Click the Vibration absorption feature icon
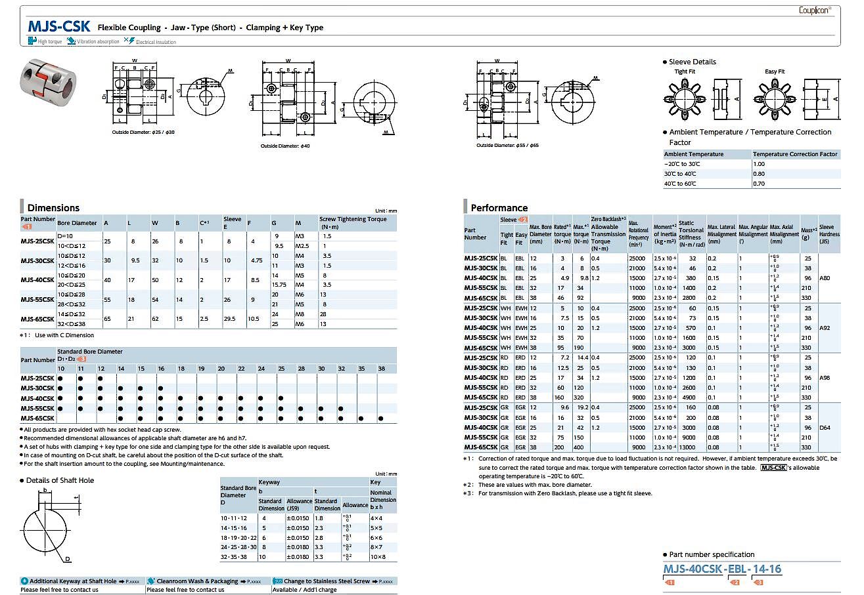864x595 pixels. 71,41
